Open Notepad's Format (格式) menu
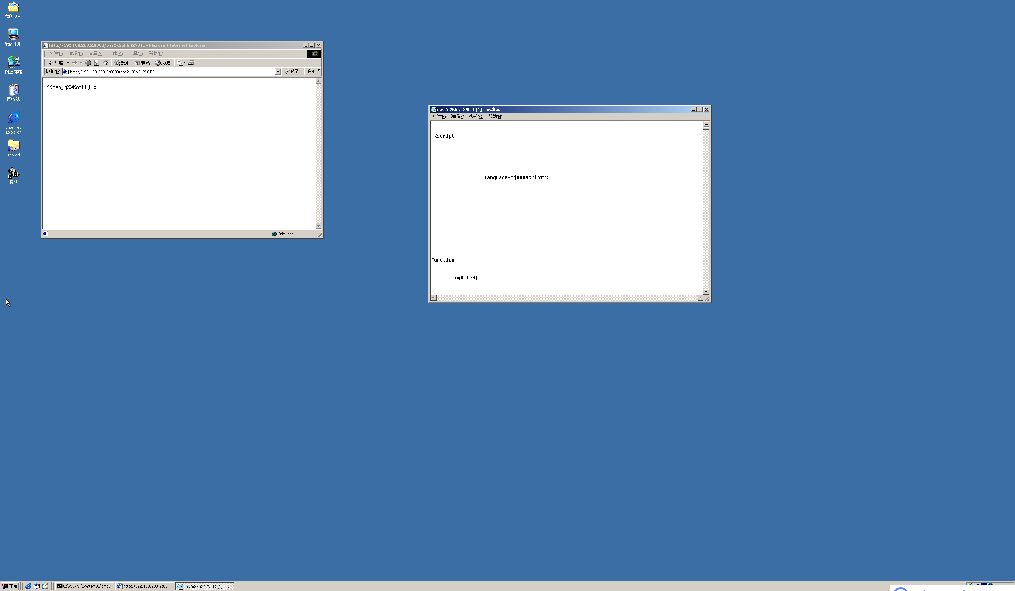The width and height of the screenshot is (1015, 591). [x=476, y=117]
